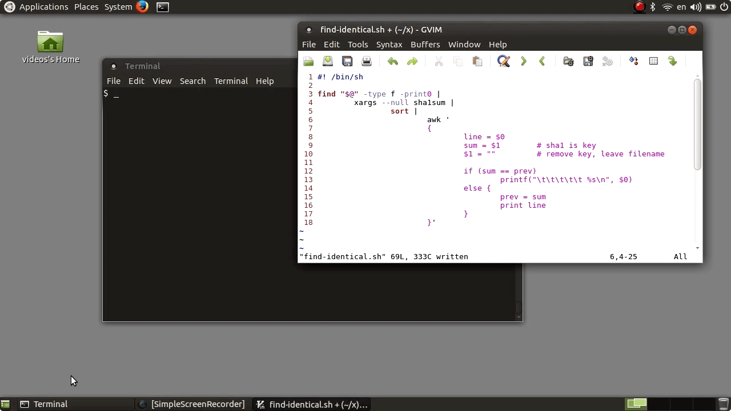Click the Save Session toolbar icon
The width and height of the screenshot is (731, 411).
[588, 61]
